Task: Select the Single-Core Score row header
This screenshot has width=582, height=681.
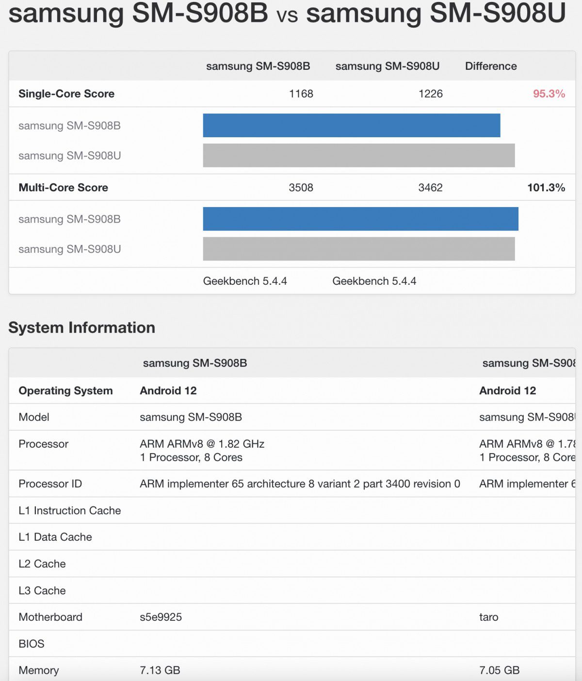Action: pyautogui.click(x=66, y=94)
